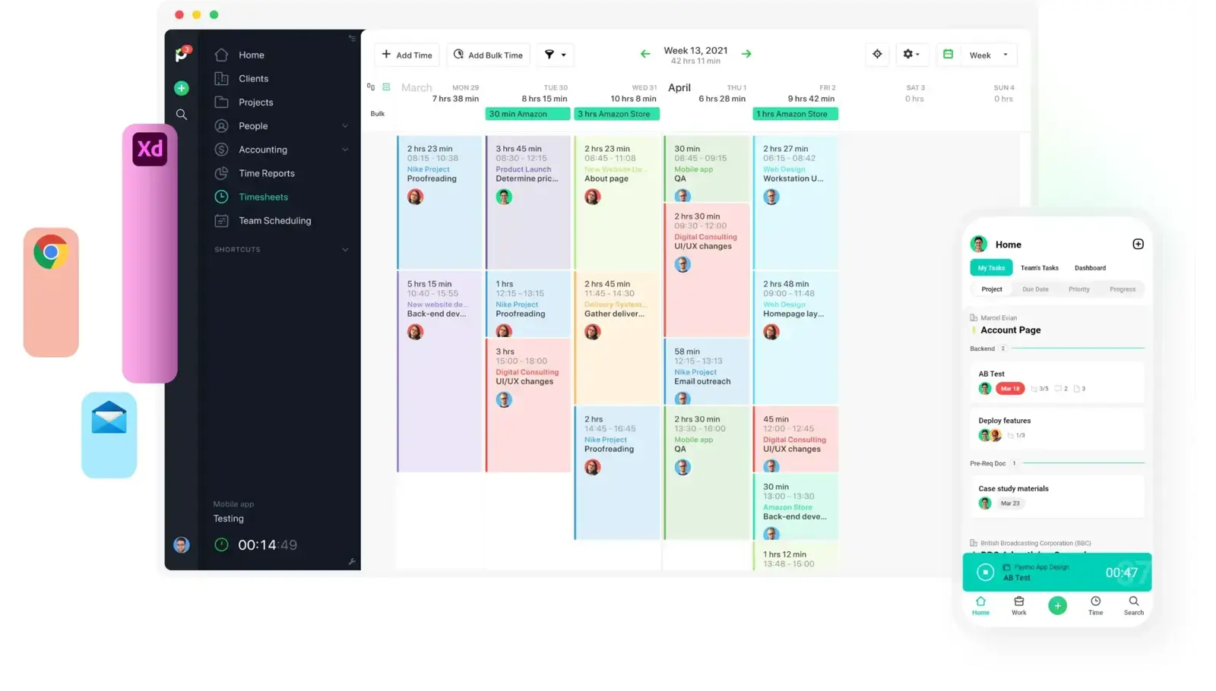
Task: Click the Add Bulk Time button
Action: 488,55
